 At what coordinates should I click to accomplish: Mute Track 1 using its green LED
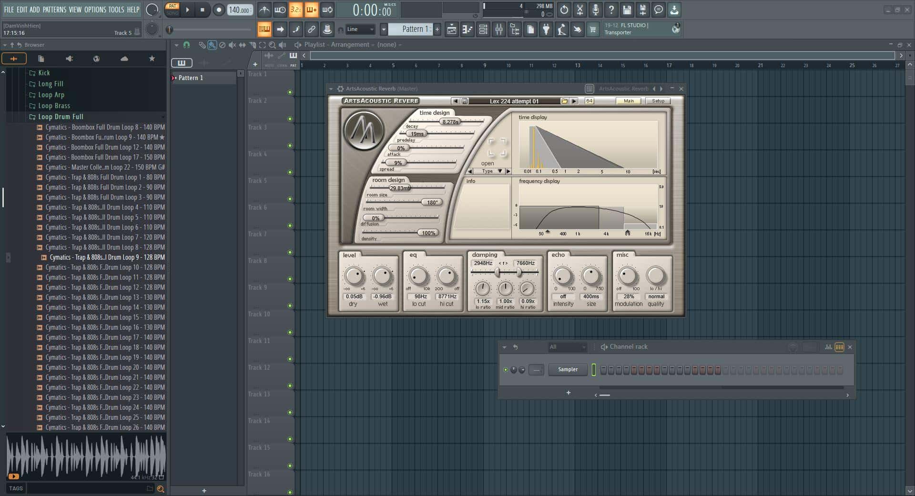pos(290,92)
